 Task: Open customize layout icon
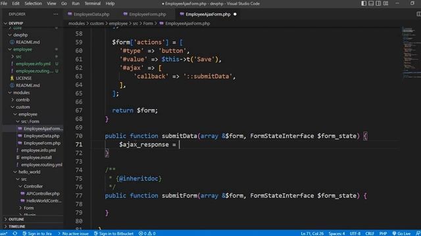click(386, 3)
